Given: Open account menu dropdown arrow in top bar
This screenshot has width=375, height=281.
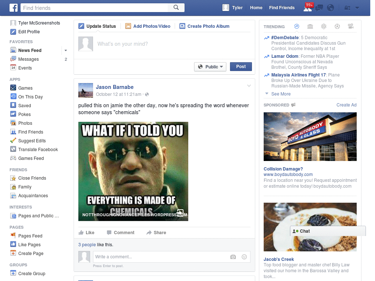Looking at the screenshot, I should [357, 8].
